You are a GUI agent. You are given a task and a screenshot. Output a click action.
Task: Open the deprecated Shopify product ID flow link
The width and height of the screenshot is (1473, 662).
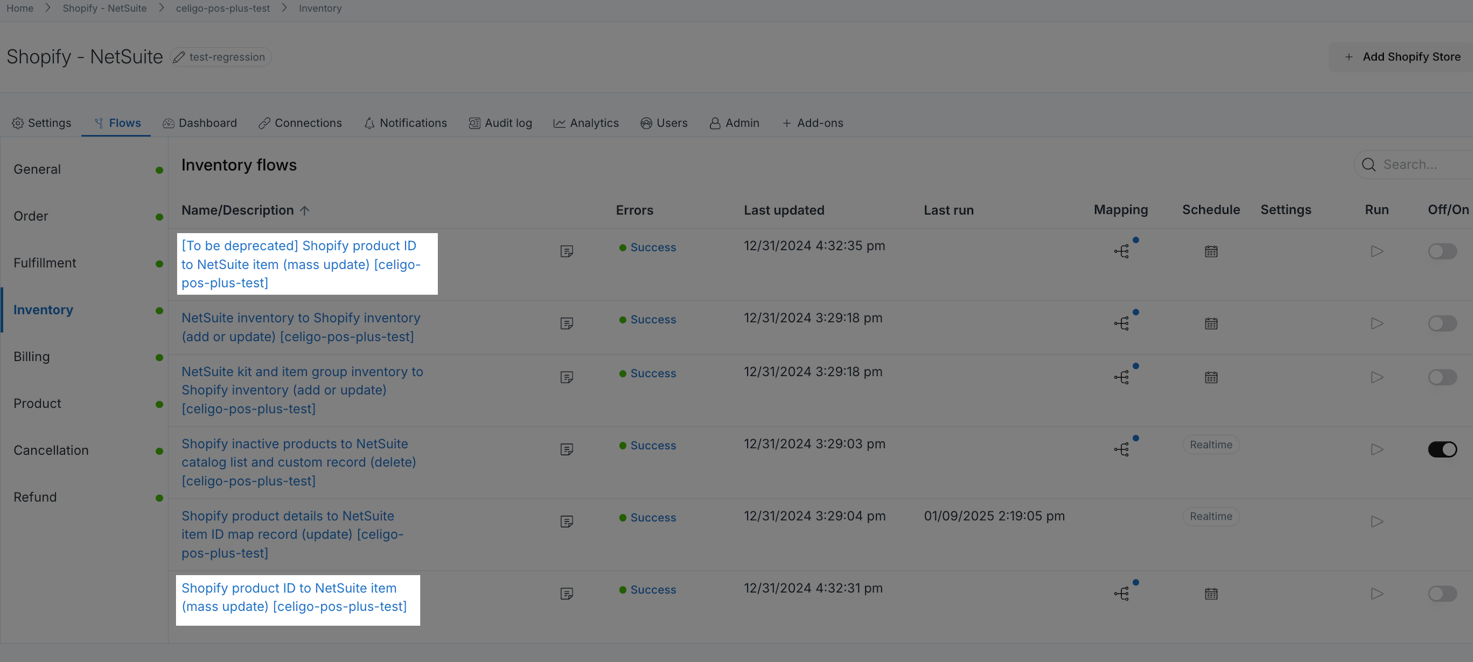pyautogui.click(x=301, y=264)
